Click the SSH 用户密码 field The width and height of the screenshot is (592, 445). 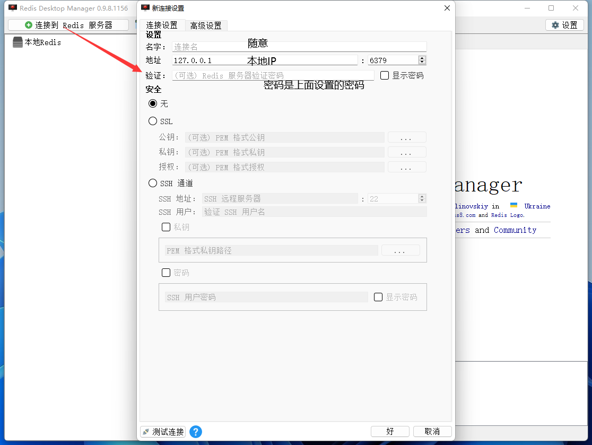[266, 297]
